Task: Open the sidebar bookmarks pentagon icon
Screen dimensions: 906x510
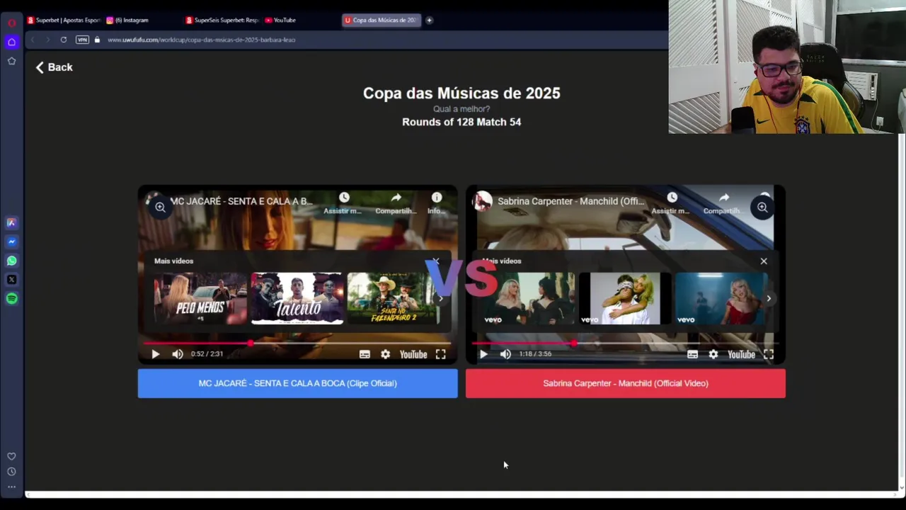Action: pyautogui.click(x=11, y=61)
